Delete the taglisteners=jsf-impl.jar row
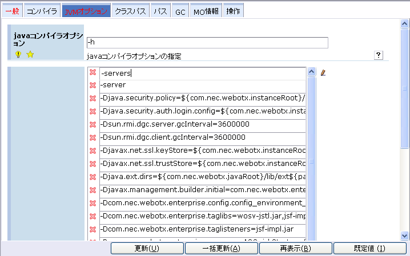Viewport: 410px width, 256px height. click(93, 229)
